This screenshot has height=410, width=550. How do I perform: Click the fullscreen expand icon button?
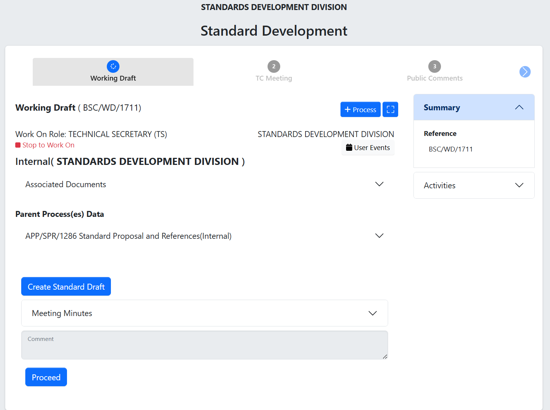click(390, 110)
